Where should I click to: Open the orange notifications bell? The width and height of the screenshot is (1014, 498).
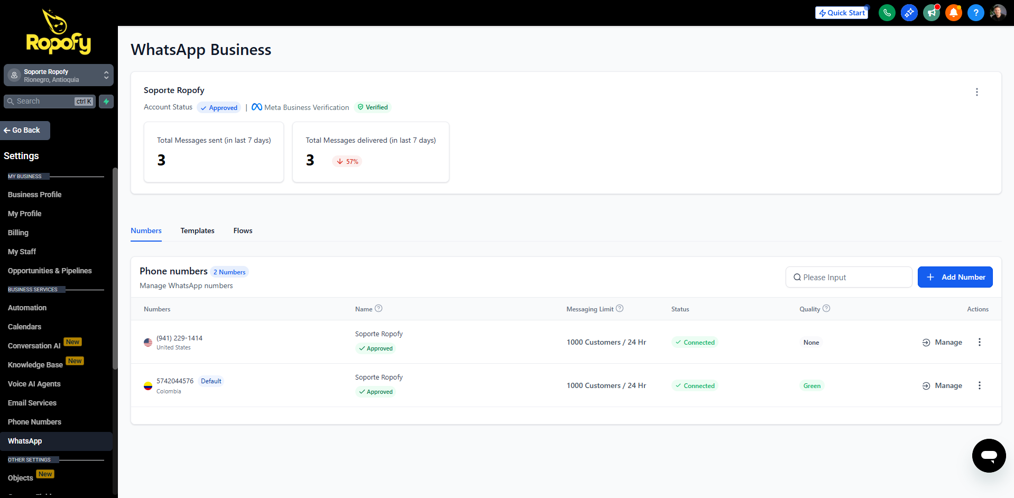(x=953, y=13)
